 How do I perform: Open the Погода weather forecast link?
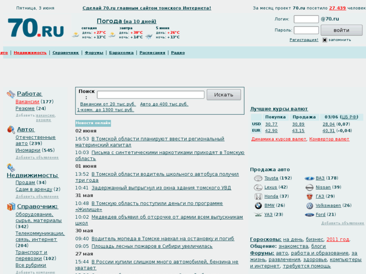pyautogui.click(x=109, y=21)
